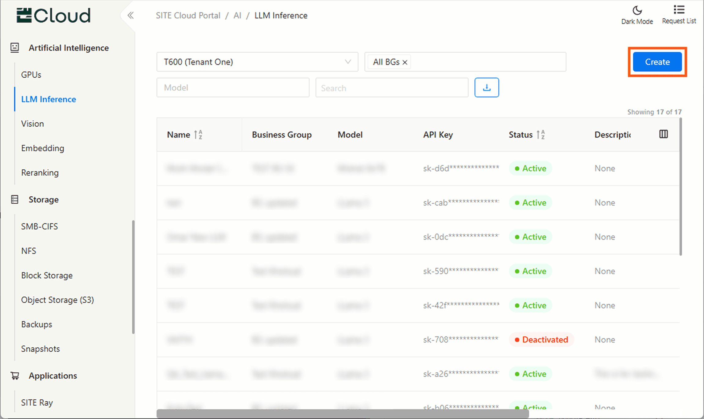Remove the All BGs filter tag

(x=405, y=62)
